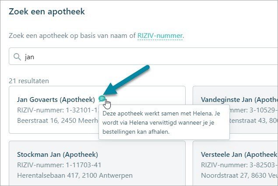Click the Herentalsebaan 417, 2100 Antwerpen address

point(75,176)
